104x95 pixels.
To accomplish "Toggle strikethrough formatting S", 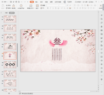I will tap(56, 8).
